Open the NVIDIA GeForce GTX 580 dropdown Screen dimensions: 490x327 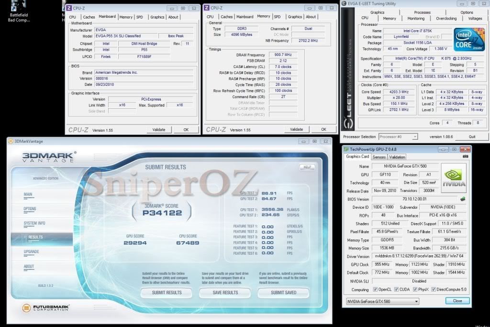(x=382, y=301)
